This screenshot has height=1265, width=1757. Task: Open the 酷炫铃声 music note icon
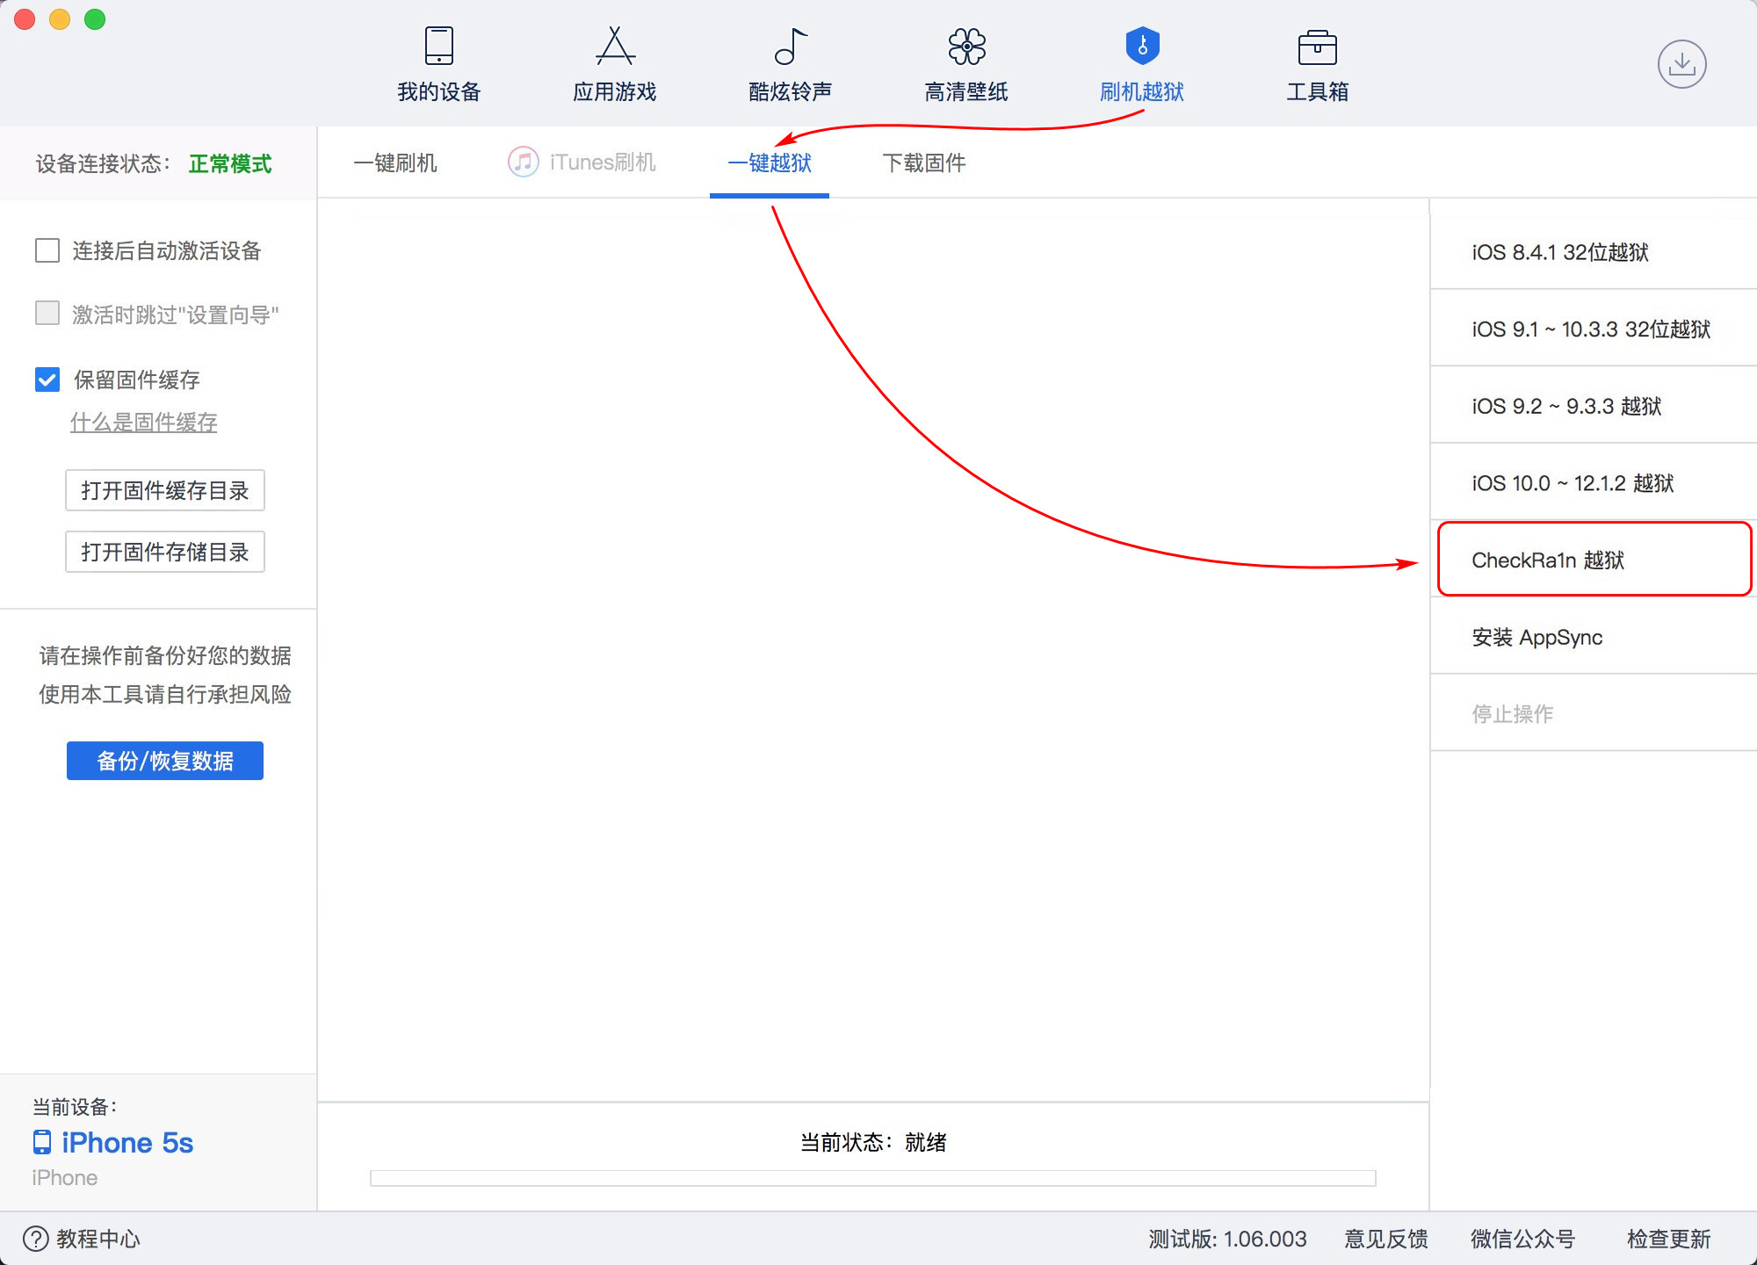click(791, 46)
